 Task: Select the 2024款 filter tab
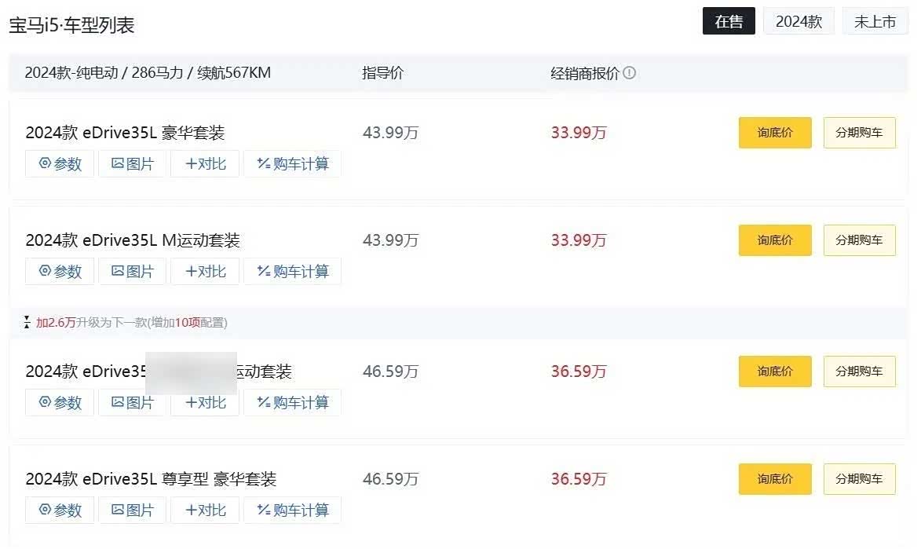click(799, 22)
